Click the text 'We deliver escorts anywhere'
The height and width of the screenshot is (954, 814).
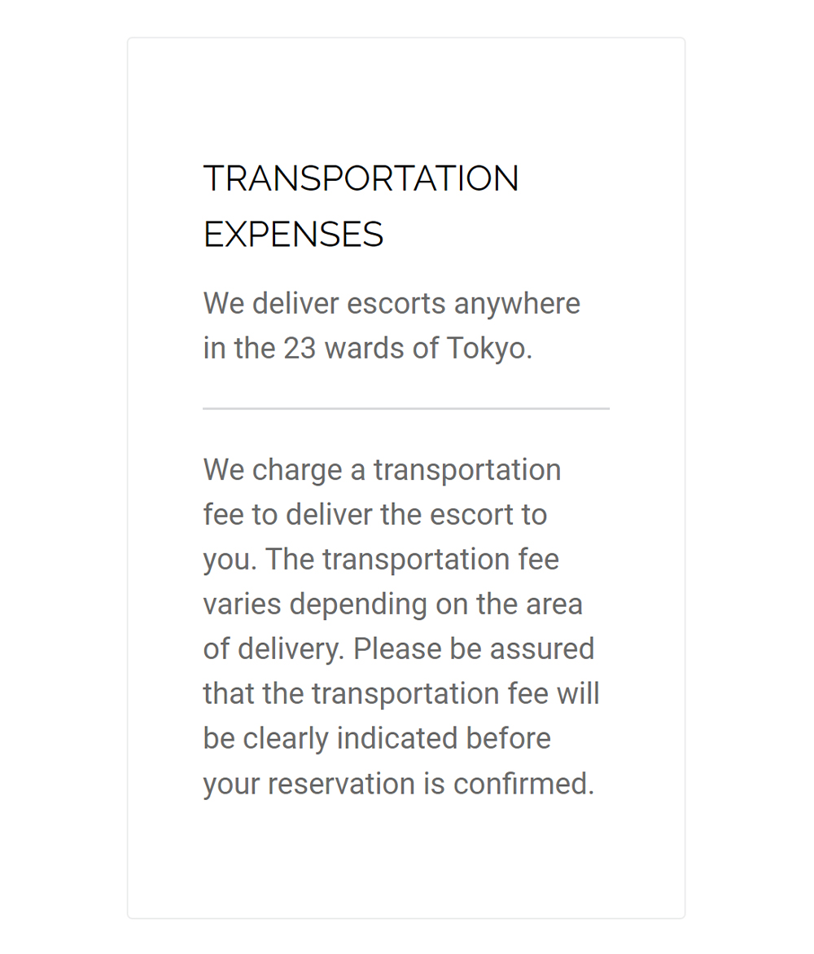coord(392,304)
